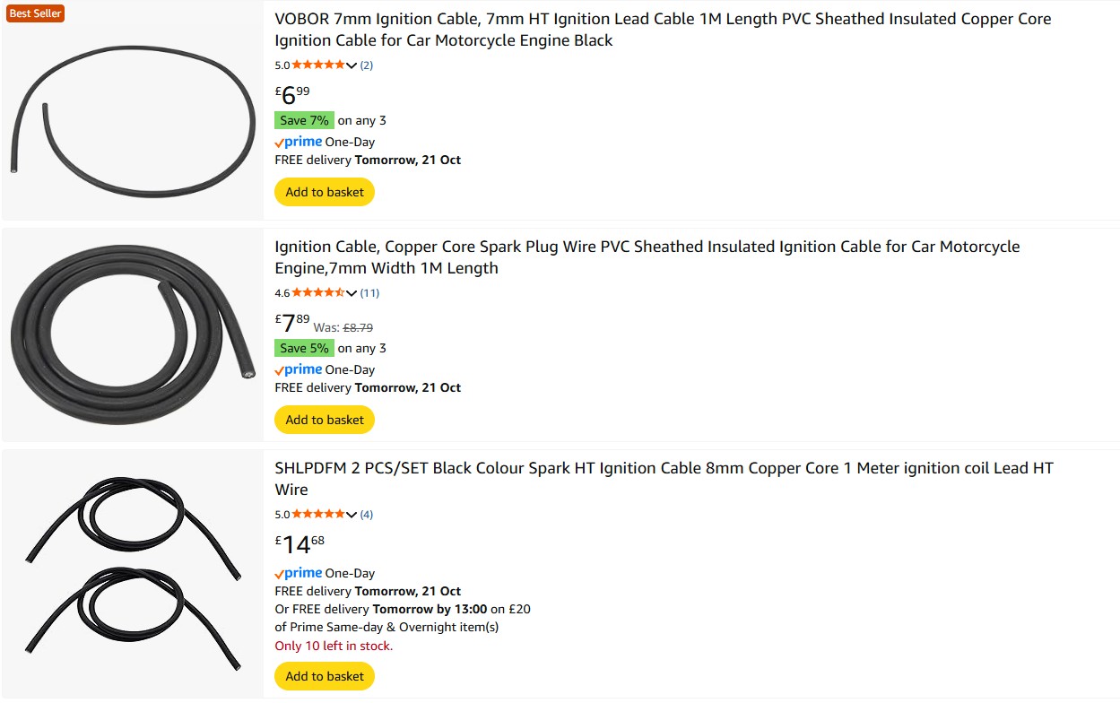Image resolution: width=1120 pixels, height=703 pixels.
Task: Add VOBOR 7mm cable to basket
Action: pos(325,192)
